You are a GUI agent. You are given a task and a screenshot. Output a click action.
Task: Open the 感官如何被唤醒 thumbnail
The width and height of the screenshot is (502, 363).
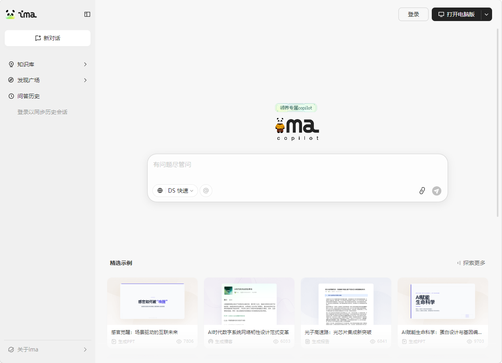(x=152, y=301)
